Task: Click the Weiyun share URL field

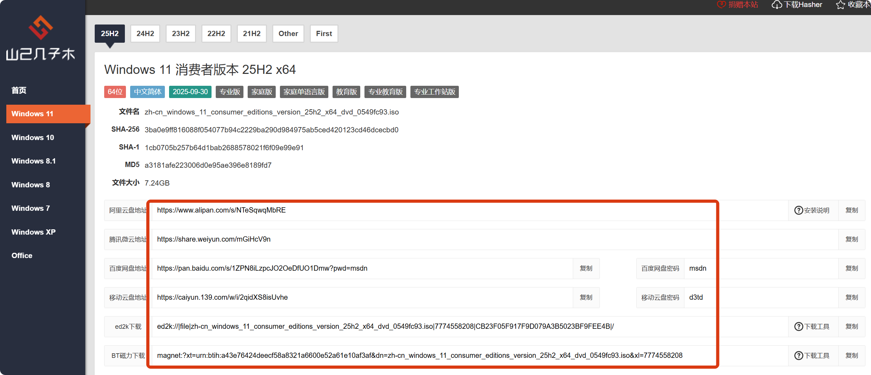Action: pyautogui.click(x=421, y=239)
